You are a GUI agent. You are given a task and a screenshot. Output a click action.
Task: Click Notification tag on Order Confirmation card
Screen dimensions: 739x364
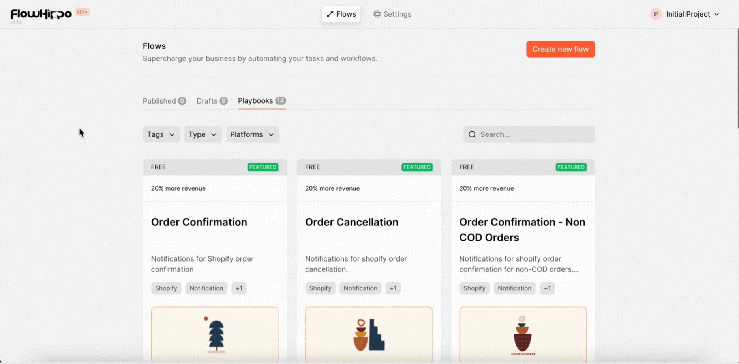(206, 288)
